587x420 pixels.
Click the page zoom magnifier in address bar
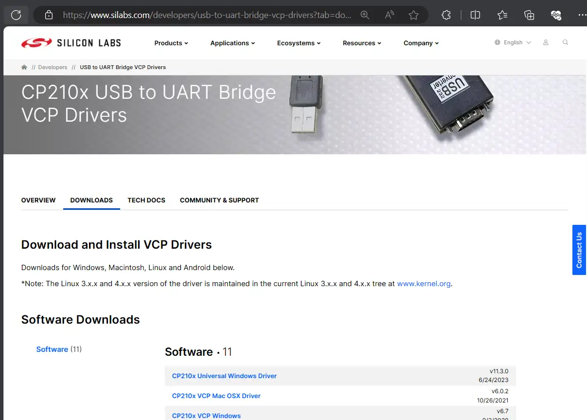[x=365, y=15]
